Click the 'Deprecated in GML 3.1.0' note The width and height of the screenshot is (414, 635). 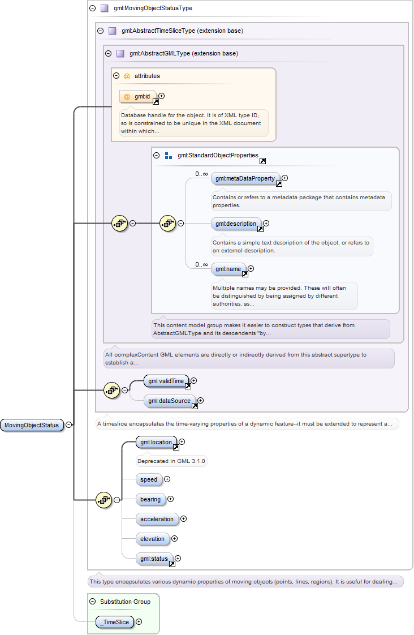click(171, 461)
